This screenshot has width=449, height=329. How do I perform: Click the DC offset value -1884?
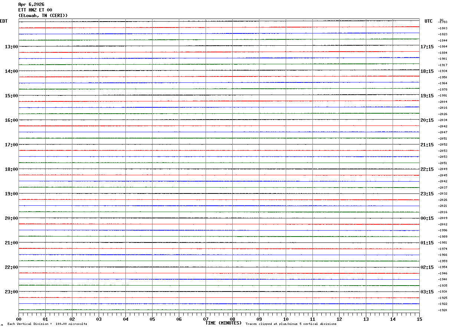[x=442, y=53]
